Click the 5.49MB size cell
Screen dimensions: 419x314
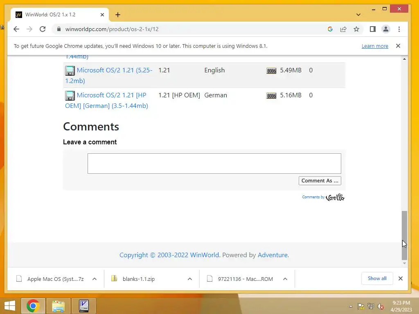click(x=291, y=70)
